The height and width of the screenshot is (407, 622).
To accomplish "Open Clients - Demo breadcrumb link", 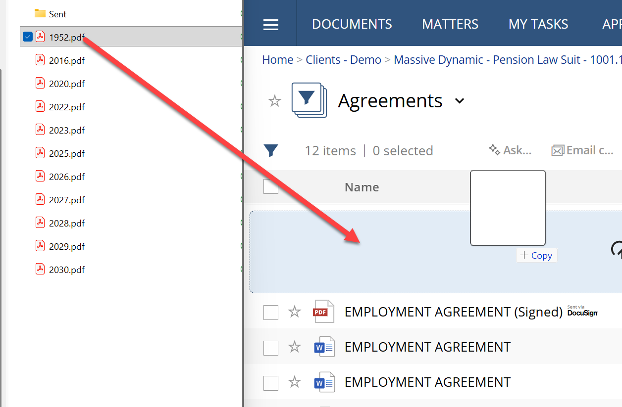I will coord(343,60).
